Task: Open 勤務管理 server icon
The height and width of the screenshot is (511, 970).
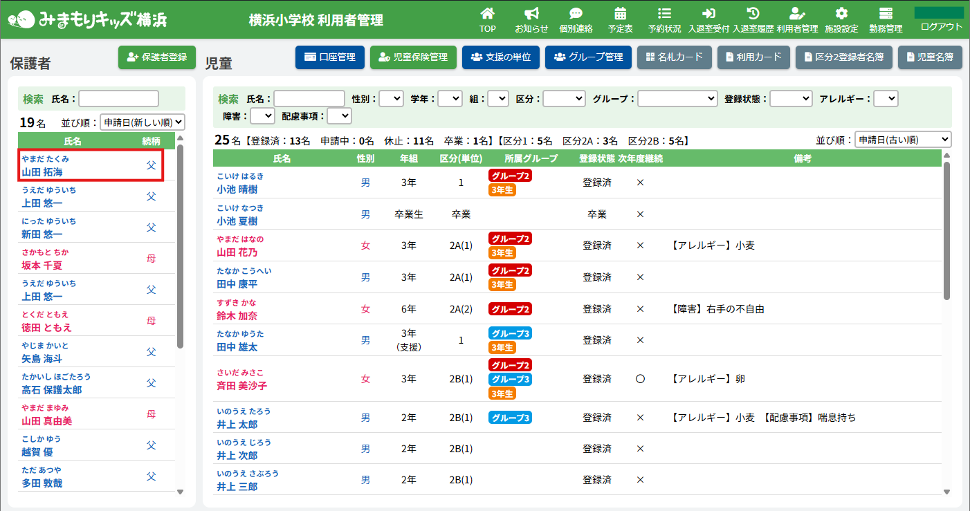Action: point(886,14)
